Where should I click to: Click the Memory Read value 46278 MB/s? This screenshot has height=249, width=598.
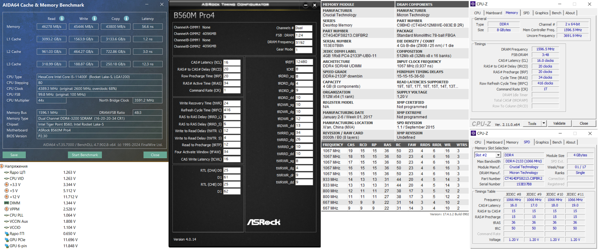click(51, 27)
